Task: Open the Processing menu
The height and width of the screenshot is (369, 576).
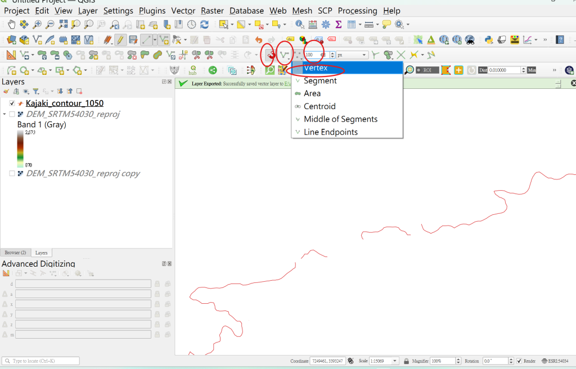Action: [x=357, y=11]
